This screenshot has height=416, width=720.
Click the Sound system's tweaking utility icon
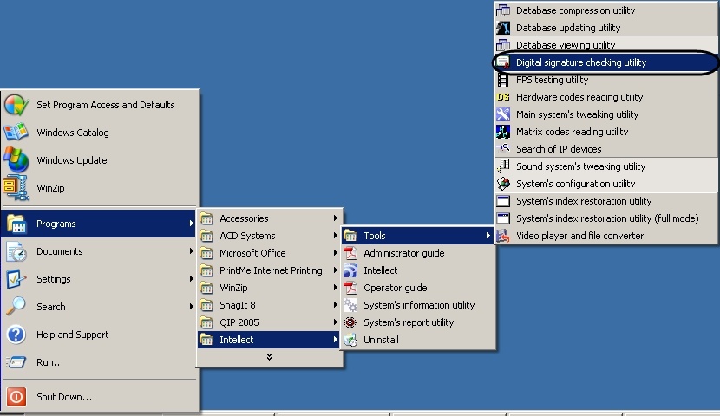click(503, 166)
